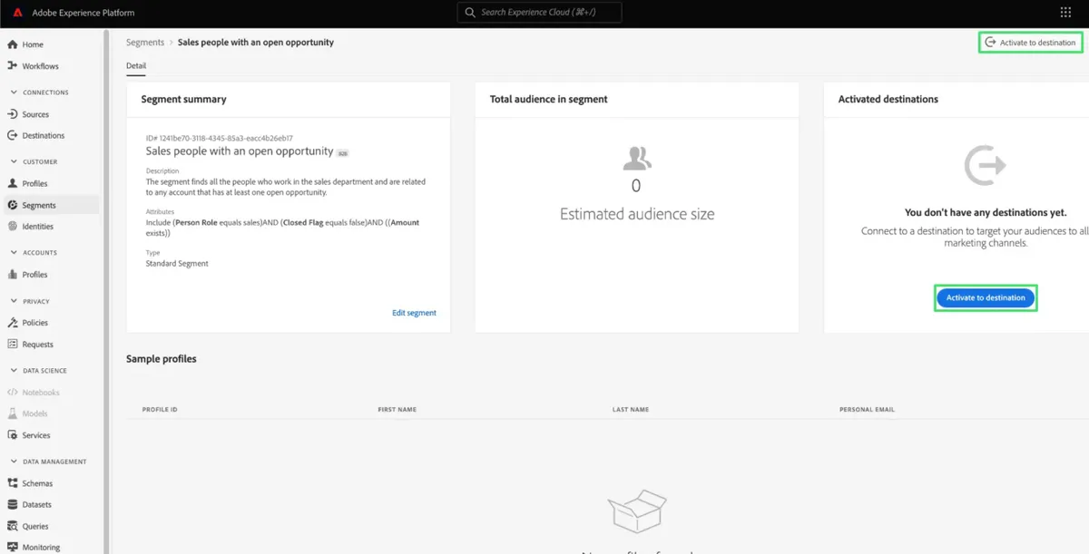This screenshot has height=554, width=1089.
Task: Click Activate to destination in header
Action: (x=1030, y=43)
